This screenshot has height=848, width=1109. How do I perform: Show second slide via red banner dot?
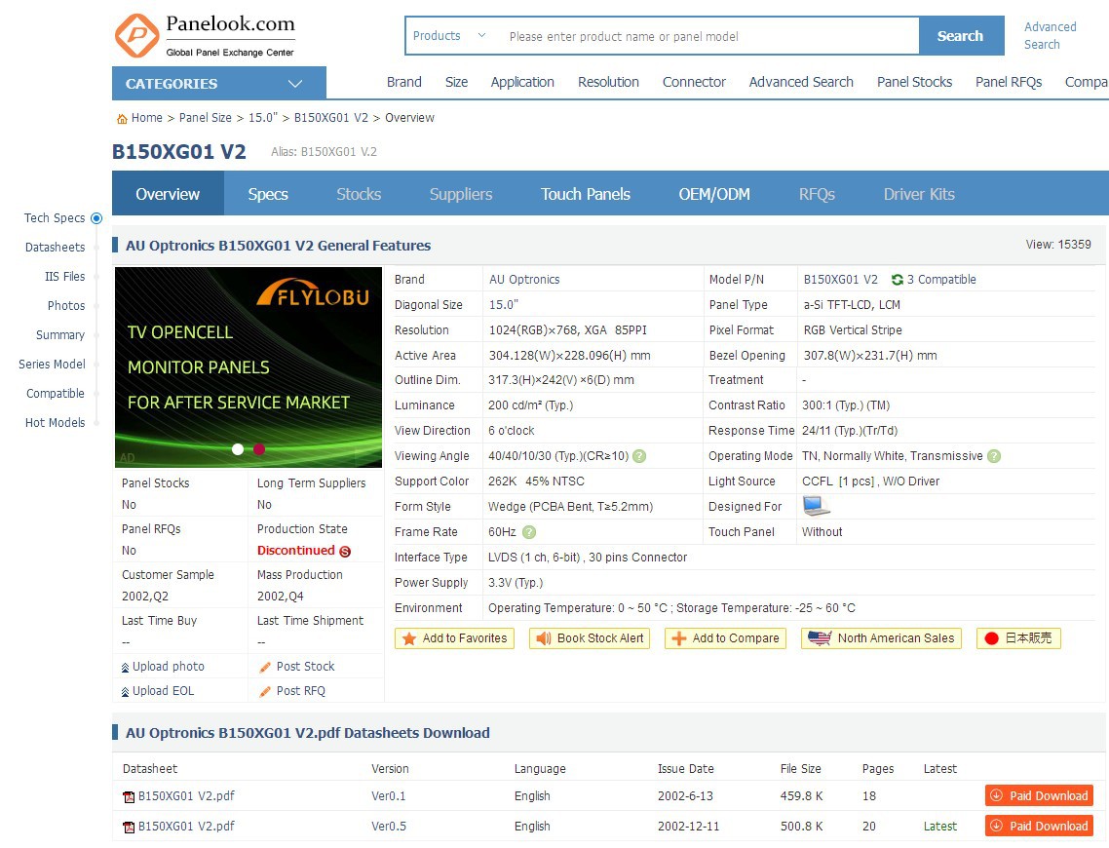click(259, 449)
